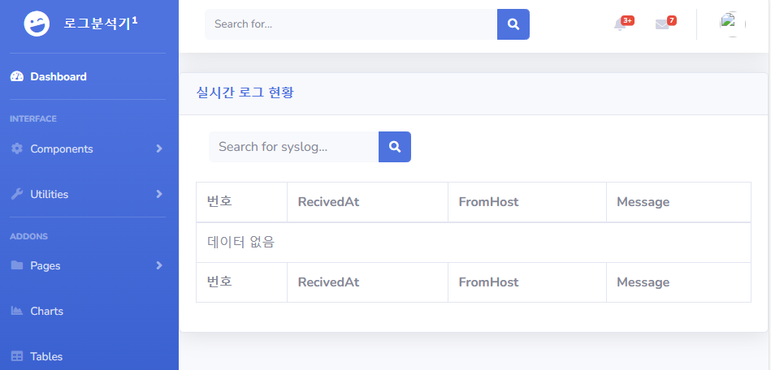Expand the Utilities chevron arrow
The height and width of the screenshot is (370, 771).
click(x=158, y=194)
